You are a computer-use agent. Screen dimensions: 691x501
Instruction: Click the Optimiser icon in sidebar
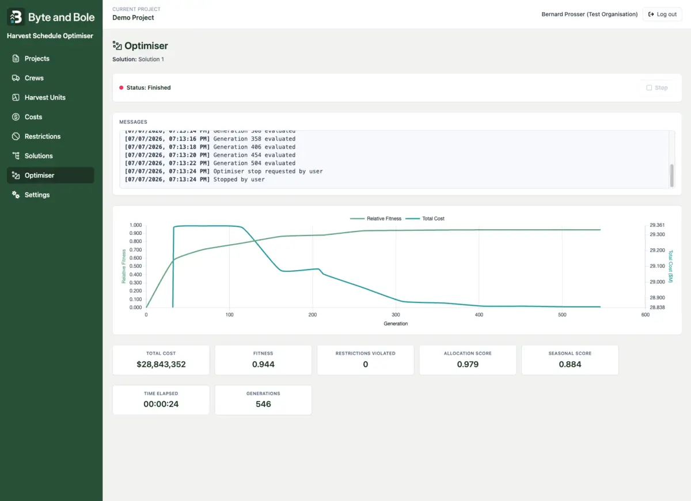tap(16, 176)
